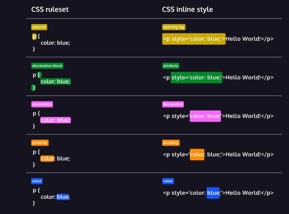Click the green highlighted style attribute
The image size is (289, 214).
196,78
